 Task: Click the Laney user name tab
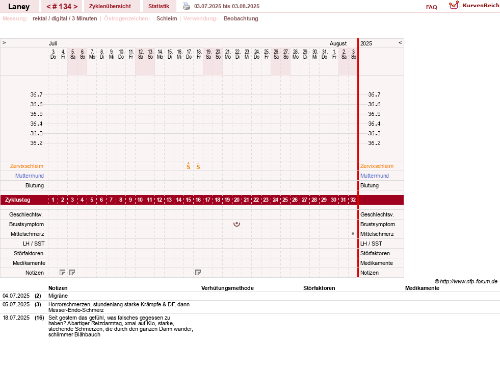coord(19,7)
